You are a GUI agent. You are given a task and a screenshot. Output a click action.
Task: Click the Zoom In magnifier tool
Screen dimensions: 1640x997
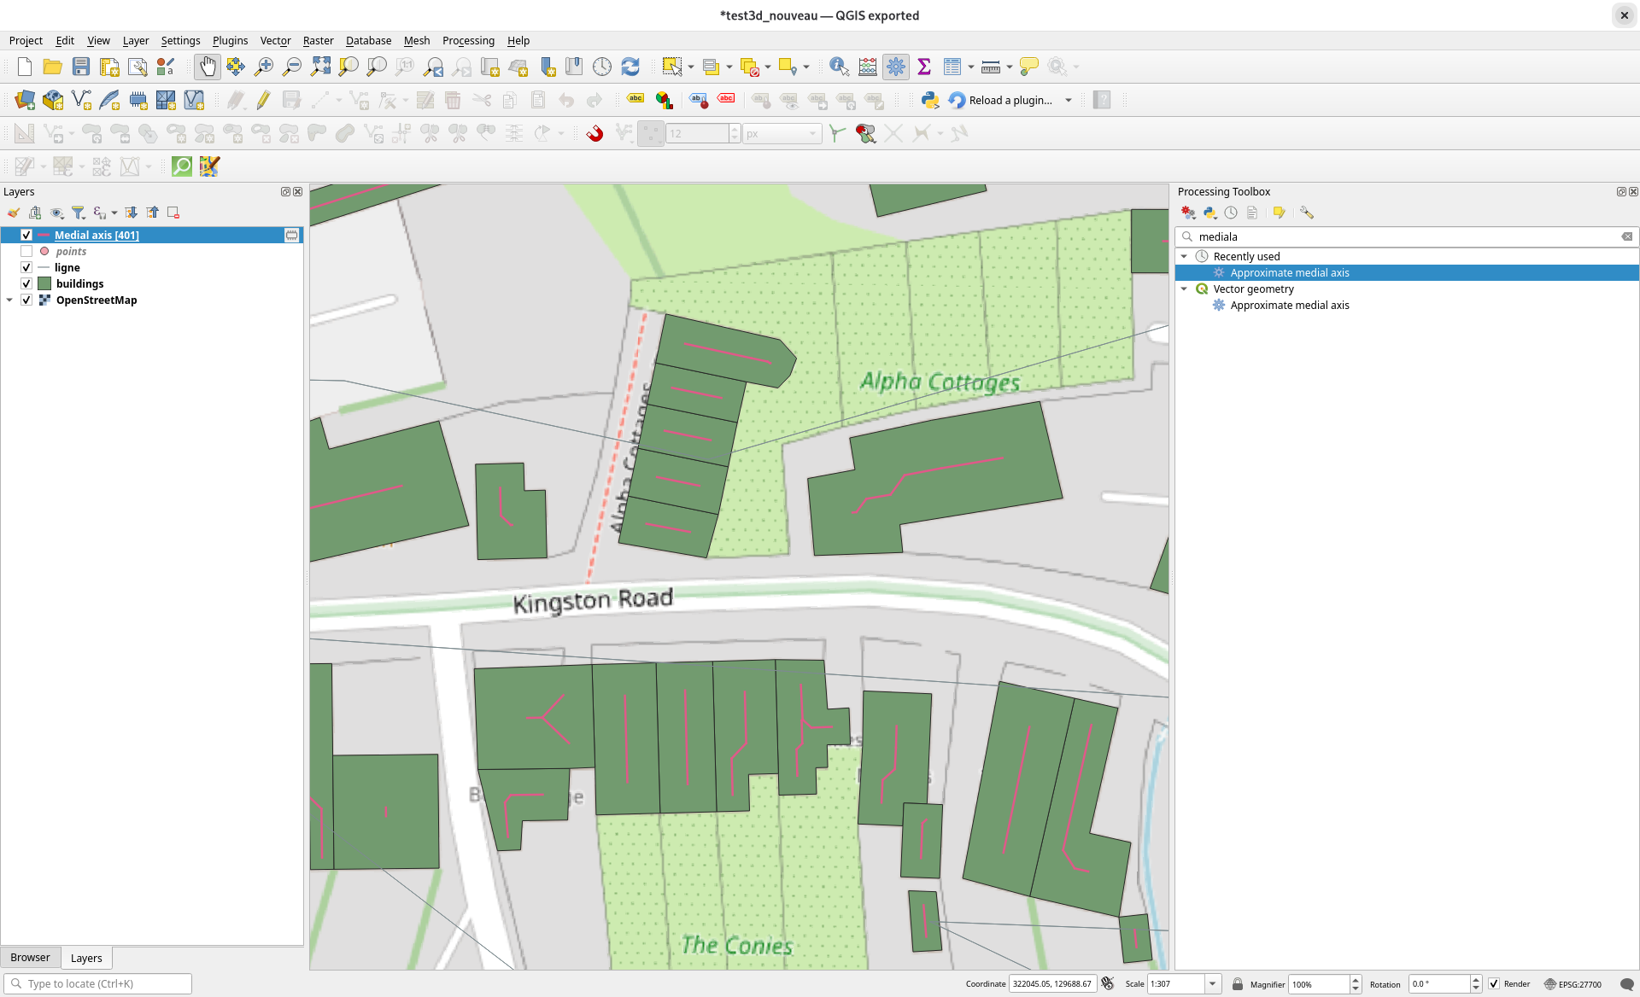[264, 67]
